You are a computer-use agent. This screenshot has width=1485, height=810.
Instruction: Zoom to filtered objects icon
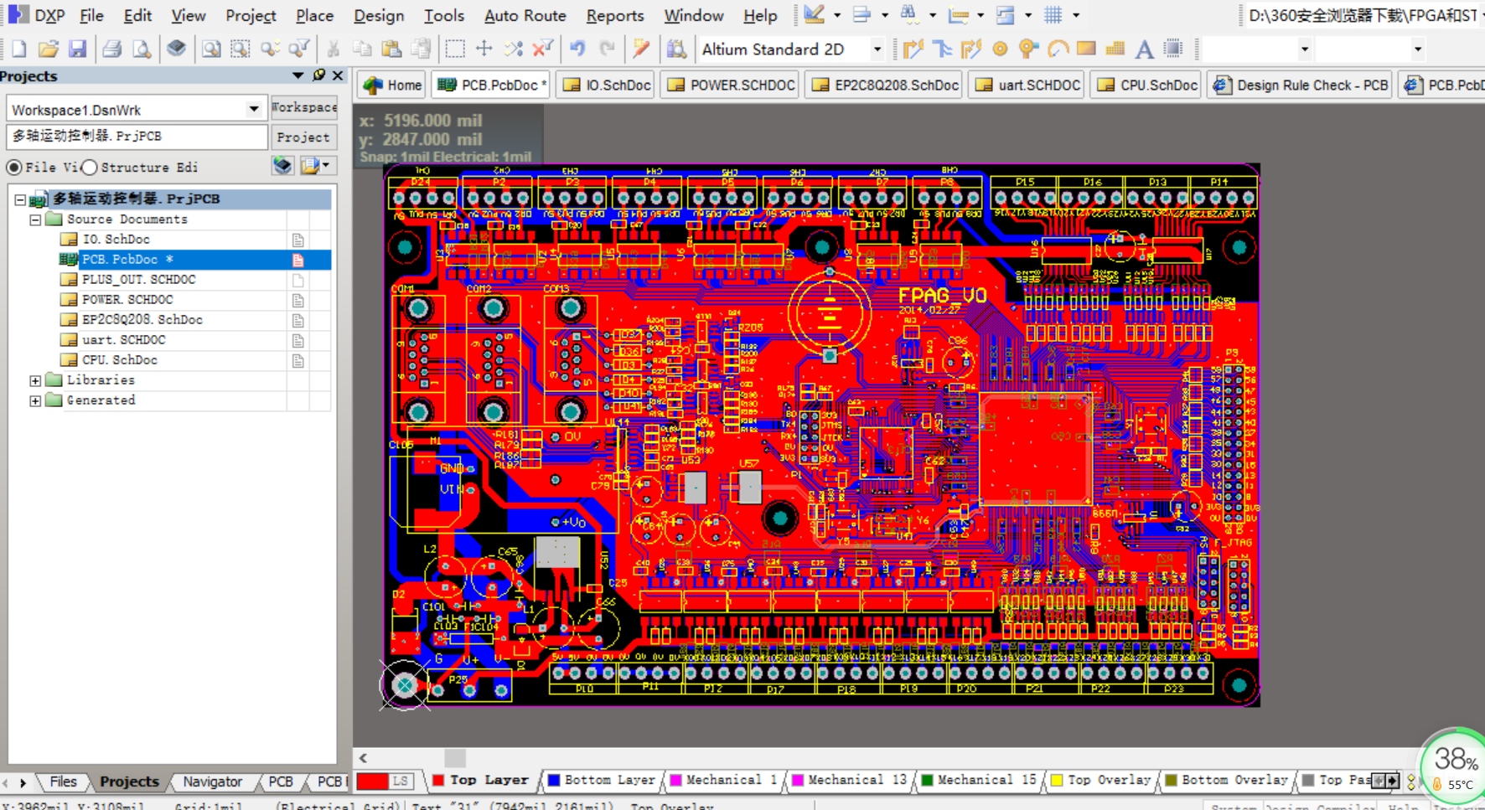tap(299, 49)
